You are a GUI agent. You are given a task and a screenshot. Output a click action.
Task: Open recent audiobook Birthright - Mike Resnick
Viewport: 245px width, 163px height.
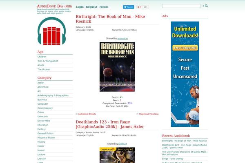pyautogui.click(x=185, y=141)
